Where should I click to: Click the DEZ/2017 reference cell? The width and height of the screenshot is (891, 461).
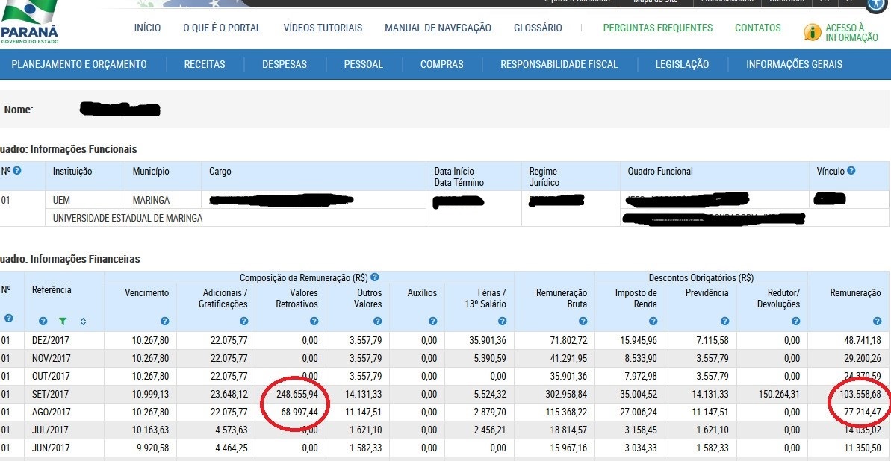51,341
